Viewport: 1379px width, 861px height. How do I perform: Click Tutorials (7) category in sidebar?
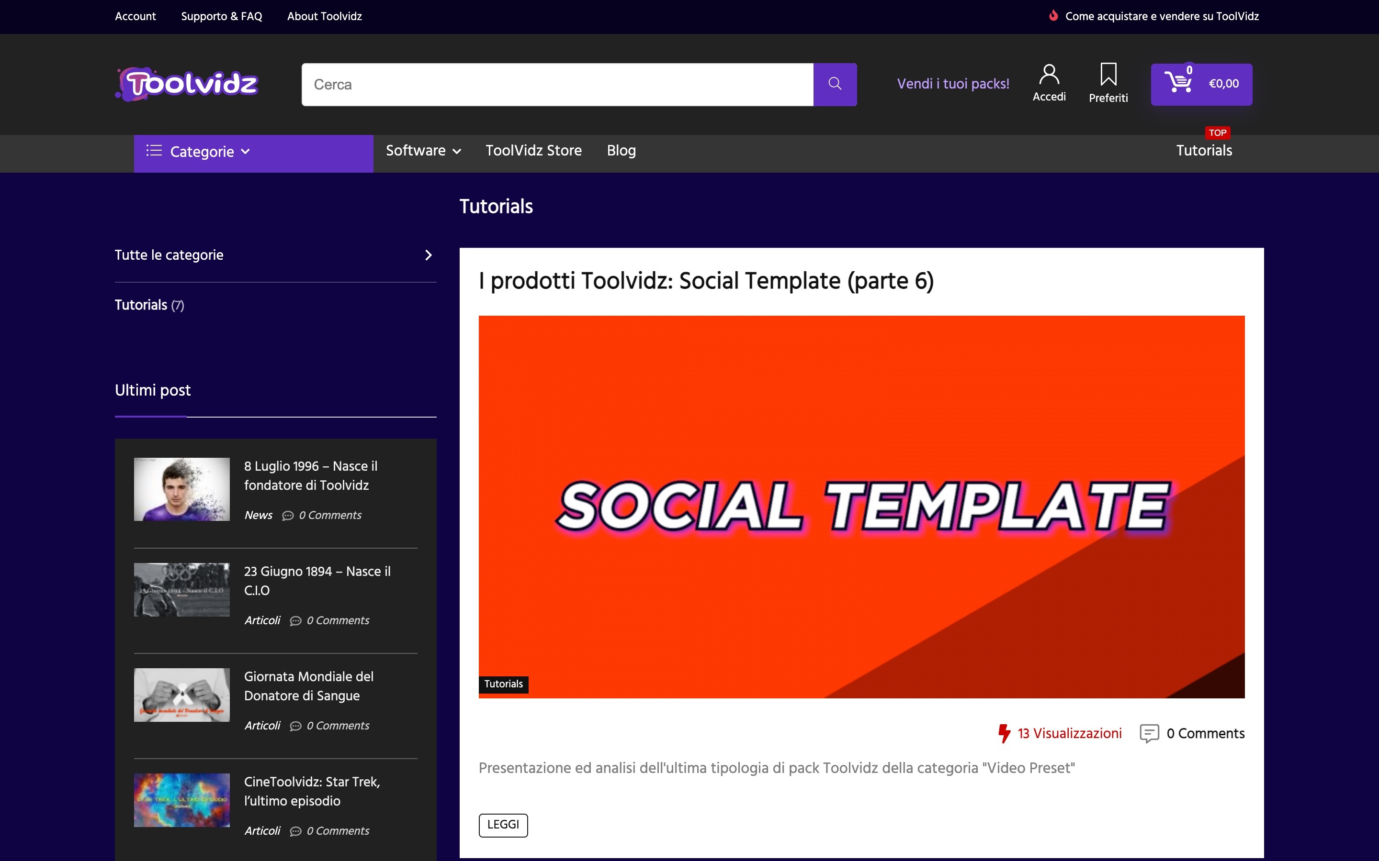coord(149,305)
